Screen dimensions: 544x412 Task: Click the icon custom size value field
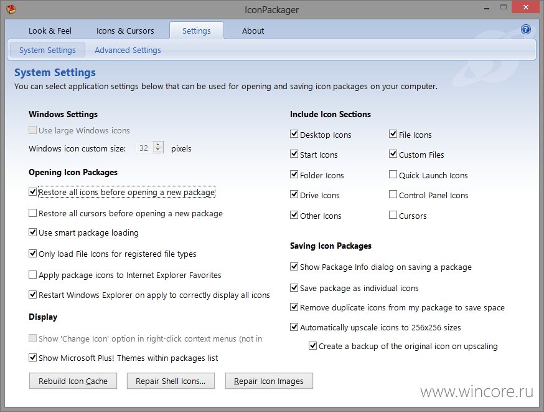point(144,148)
